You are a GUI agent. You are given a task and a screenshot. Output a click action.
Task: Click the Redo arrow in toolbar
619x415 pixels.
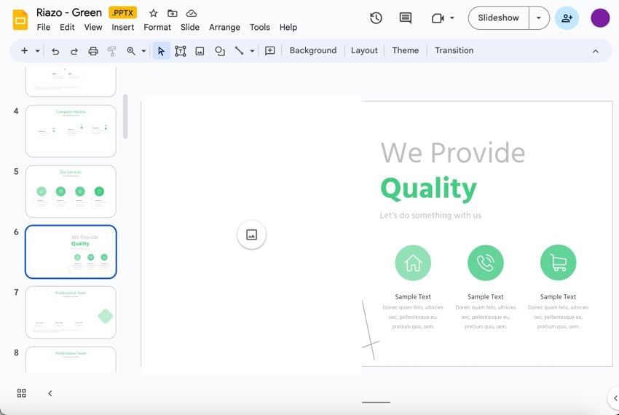[74, 51]
